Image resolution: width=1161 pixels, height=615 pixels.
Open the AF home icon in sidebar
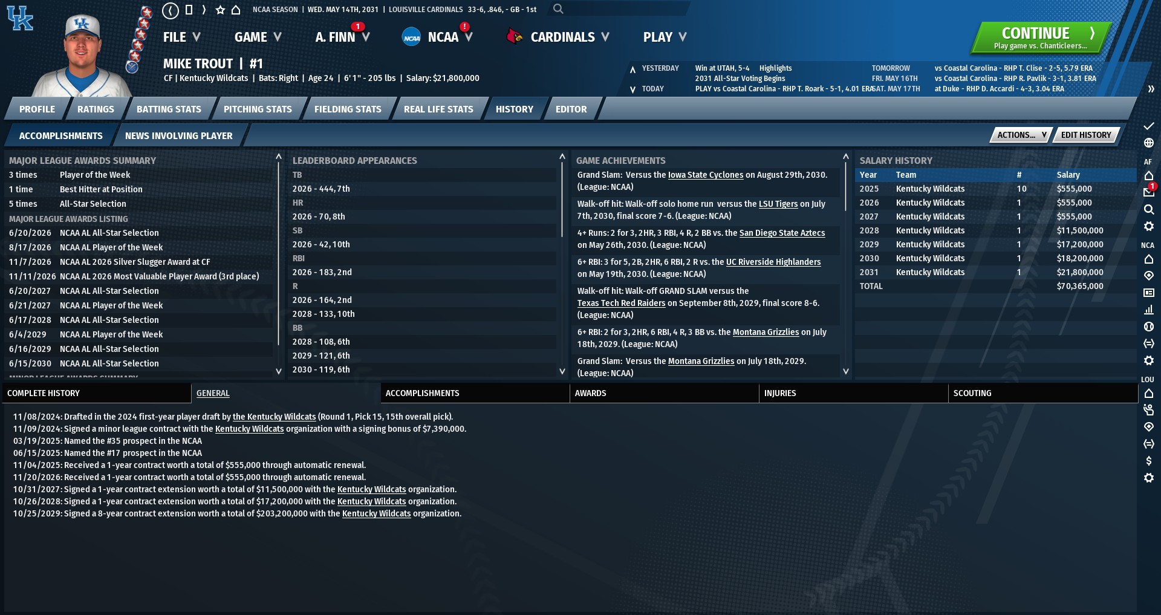tap(1149, 175)
